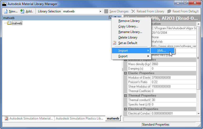This screenshot has width=203, height=129.
Task: Click Save Changes button label
Action: pyautogui.click(x=119, y=11)
